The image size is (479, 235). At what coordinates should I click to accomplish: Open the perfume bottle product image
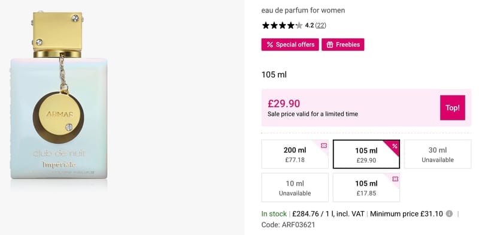(59, 95)
